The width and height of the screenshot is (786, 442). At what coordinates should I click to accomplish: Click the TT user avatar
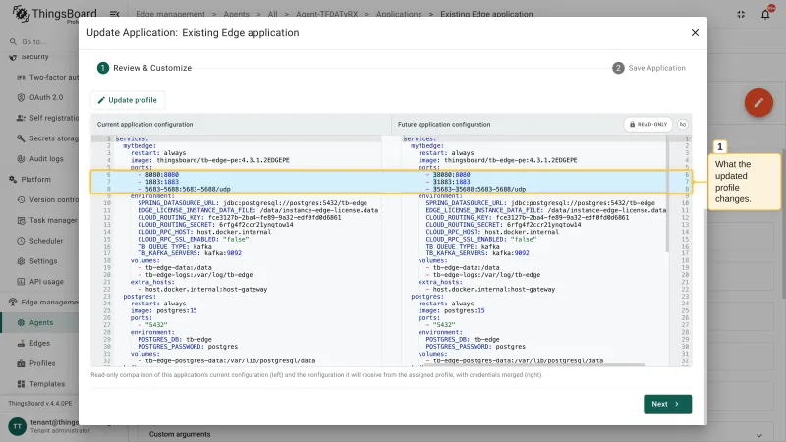[17, 426]
